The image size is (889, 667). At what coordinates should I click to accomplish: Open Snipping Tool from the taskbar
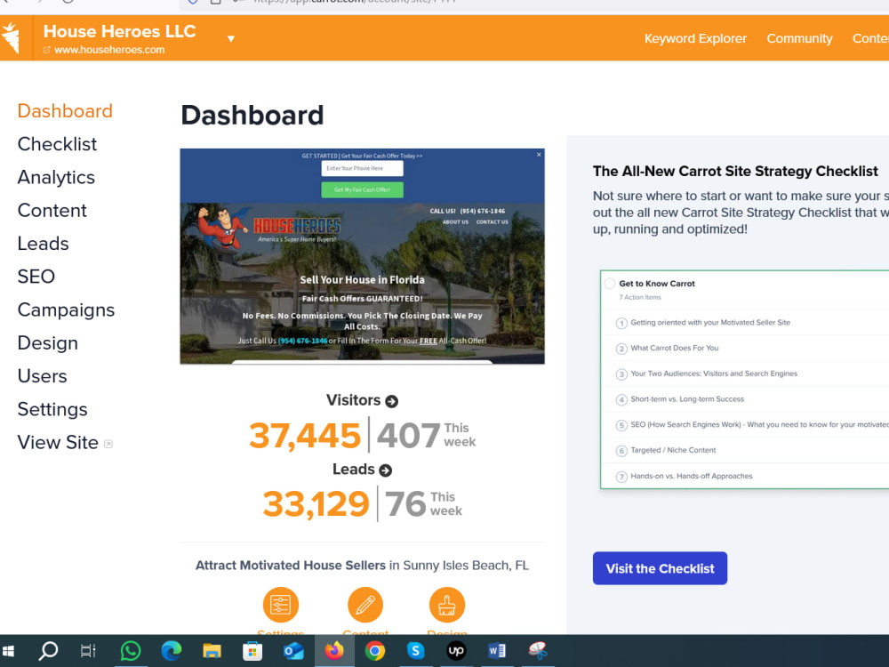(538, 651)
